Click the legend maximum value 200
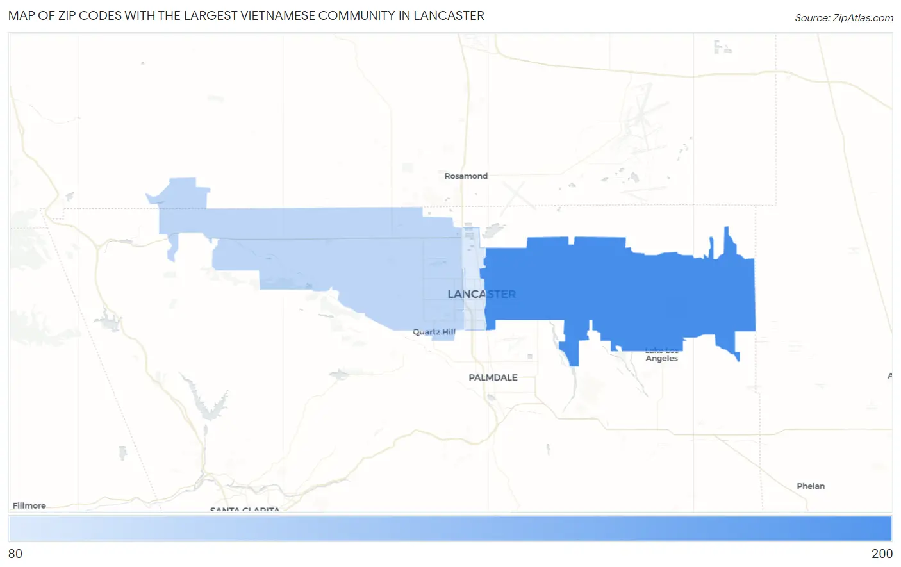The height and width of the screenshot is (567, 901). click(882, 554)
